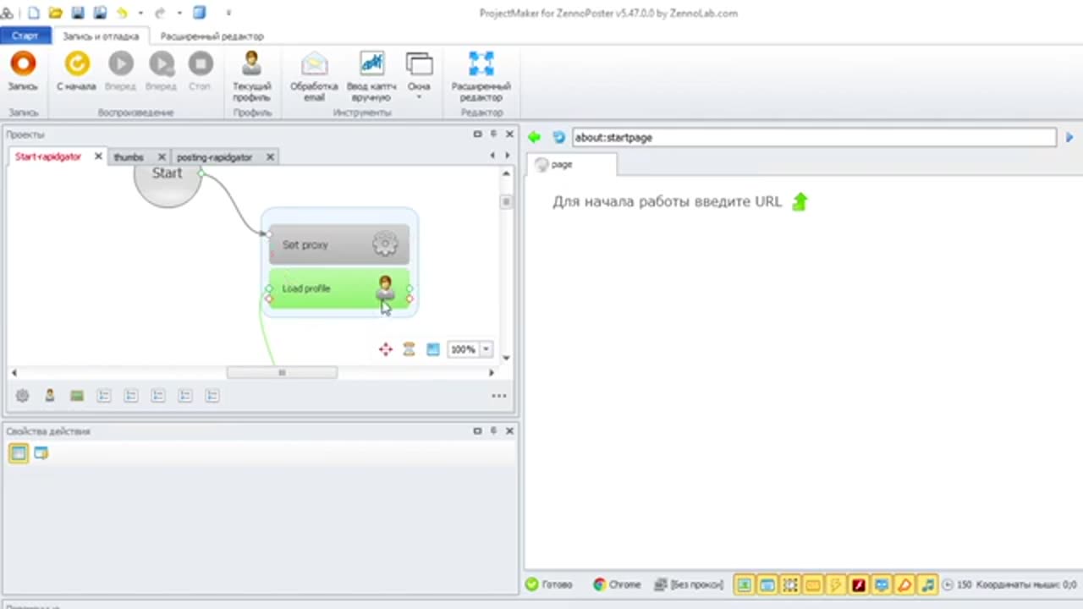Close the posting-rapidgator project tab
Image resolution: width=1083 pixels, height=609 pixels.
270,156
